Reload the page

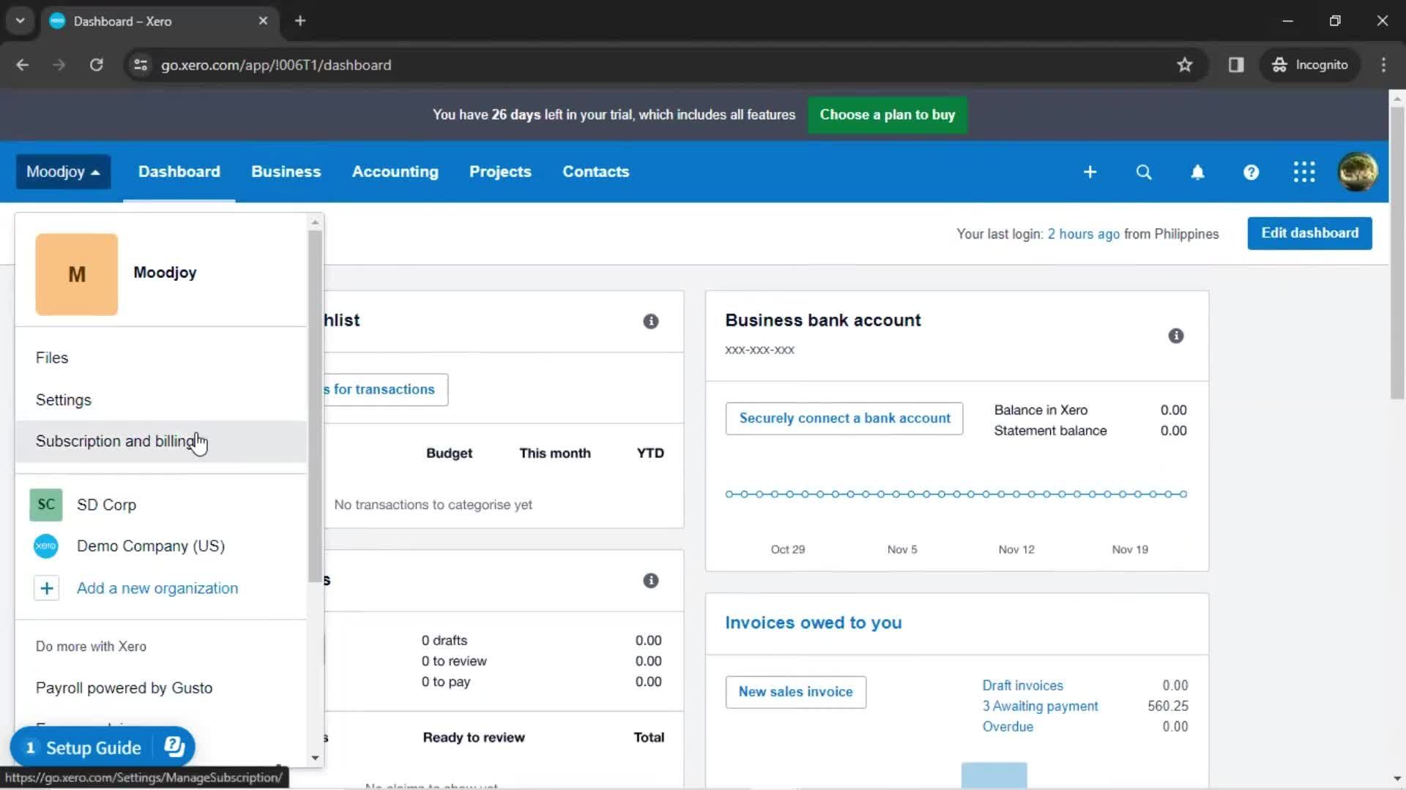click(x=96, y=65)
